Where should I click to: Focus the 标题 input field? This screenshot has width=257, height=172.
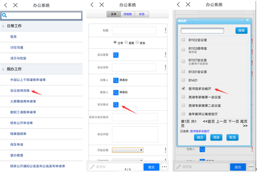(134, 30)
